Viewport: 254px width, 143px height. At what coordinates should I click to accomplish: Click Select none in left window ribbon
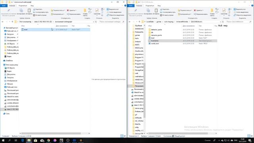click(114, 12)
